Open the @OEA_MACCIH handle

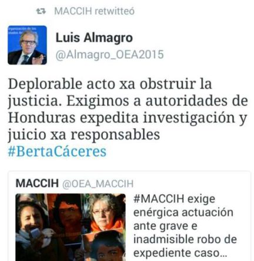[98, 184]
